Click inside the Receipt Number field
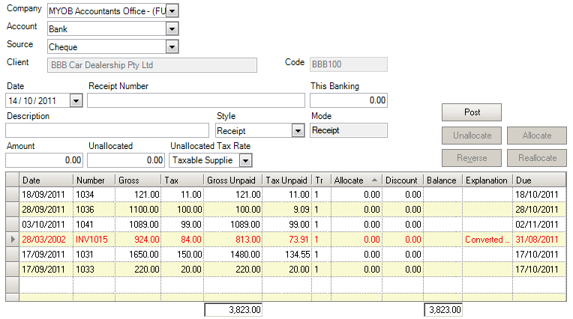This screenshot has width=573, height=319. coord(196,100)
